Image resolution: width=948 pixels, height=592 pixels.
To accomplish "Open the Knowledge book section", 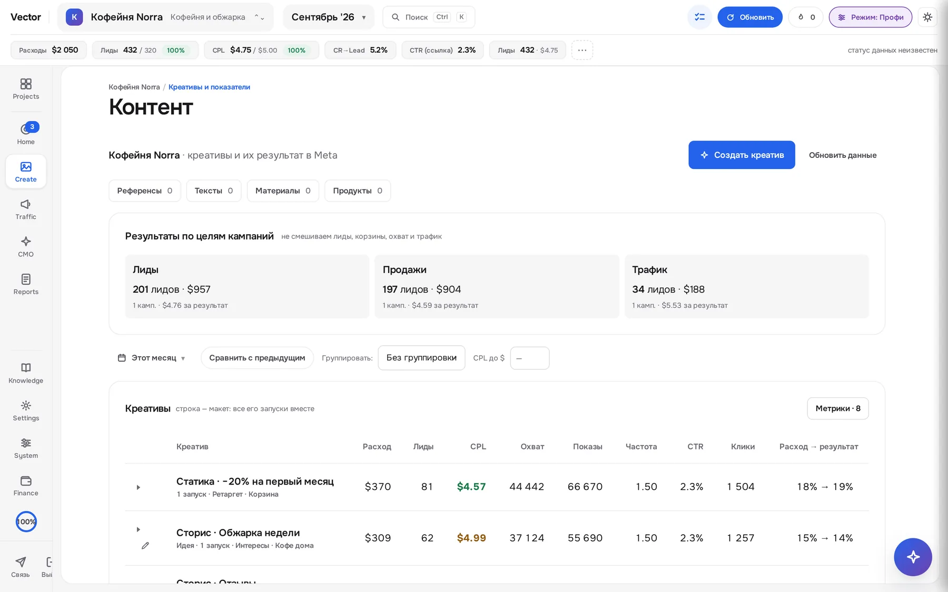I will 26,373.
